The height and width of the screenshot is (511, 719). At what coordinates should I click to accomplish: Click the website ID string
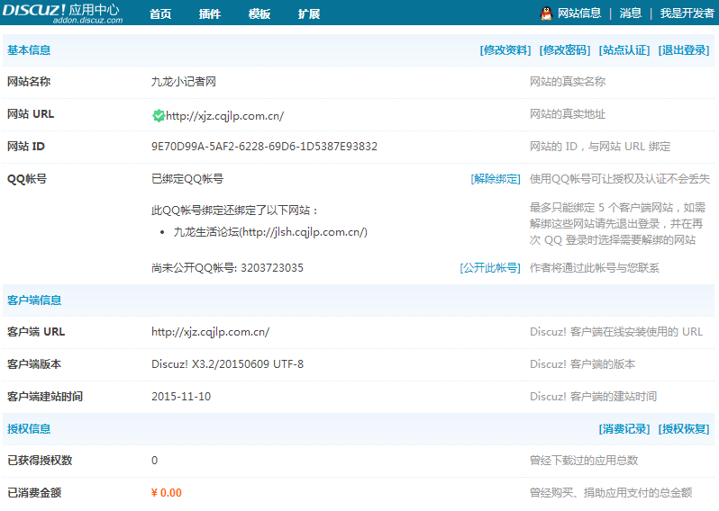point(264,147)
